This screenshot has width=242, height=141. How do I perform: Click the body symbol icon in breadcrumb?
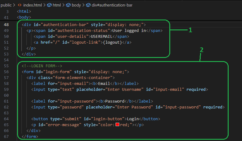(x=68, y=5)
